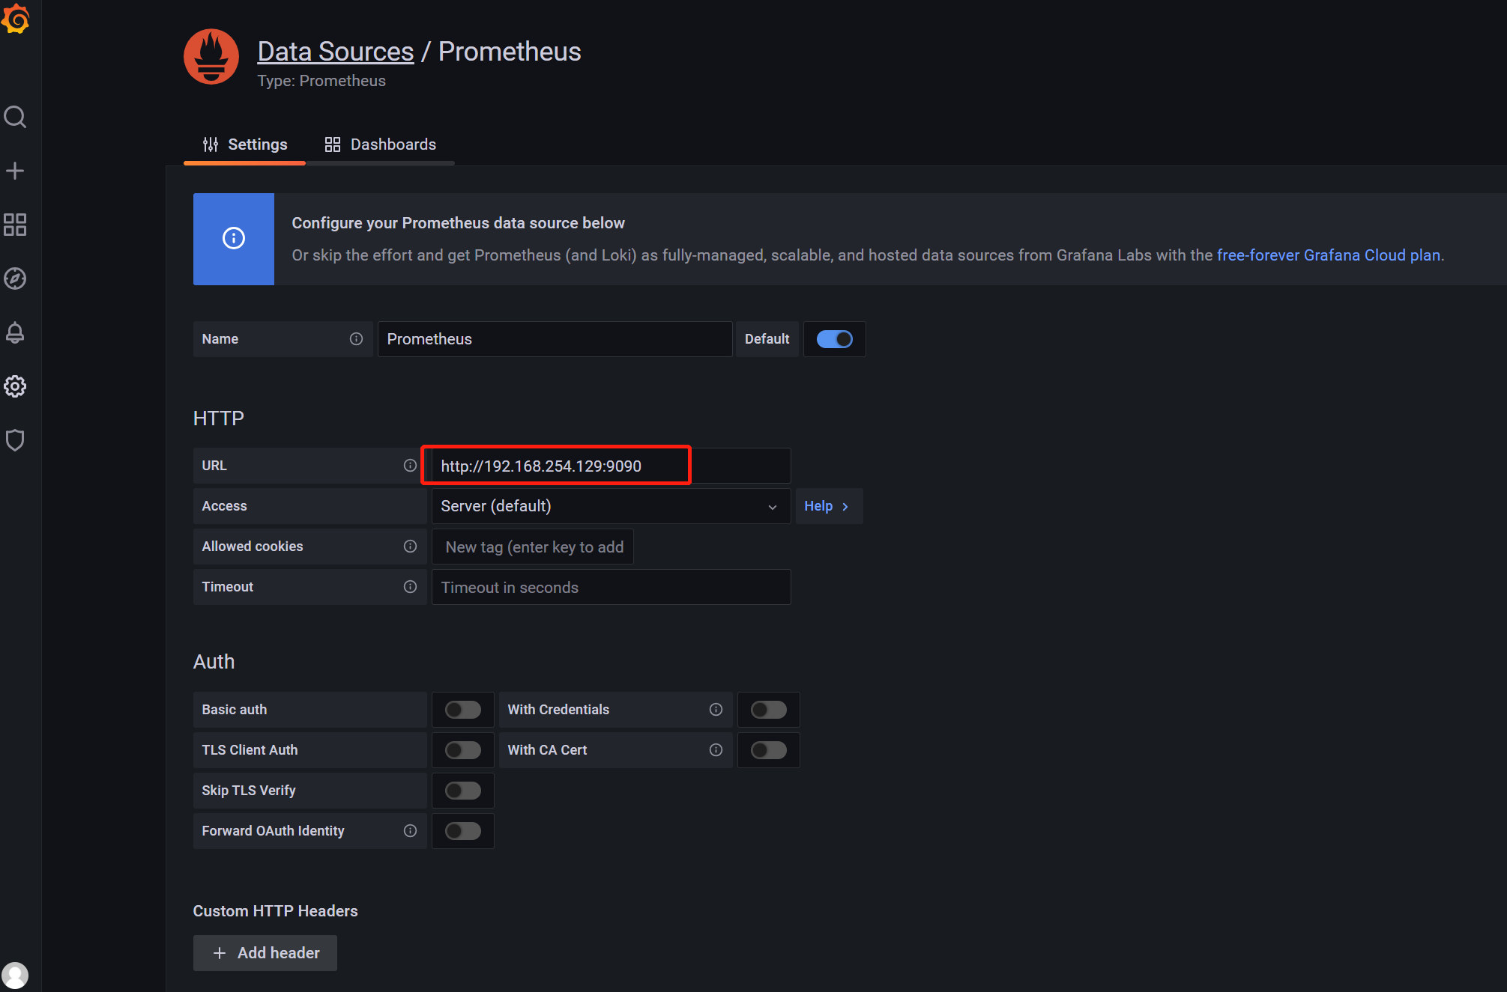Enable the Skip TLS Verify toggle
1507x992 pixels.
coord(462,790)
